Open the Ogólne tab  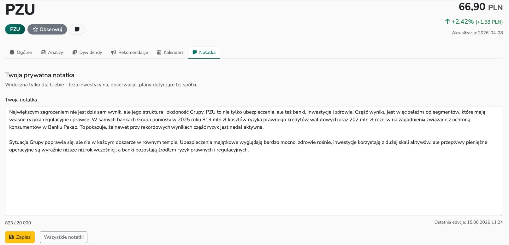click(x=21, y=52)
